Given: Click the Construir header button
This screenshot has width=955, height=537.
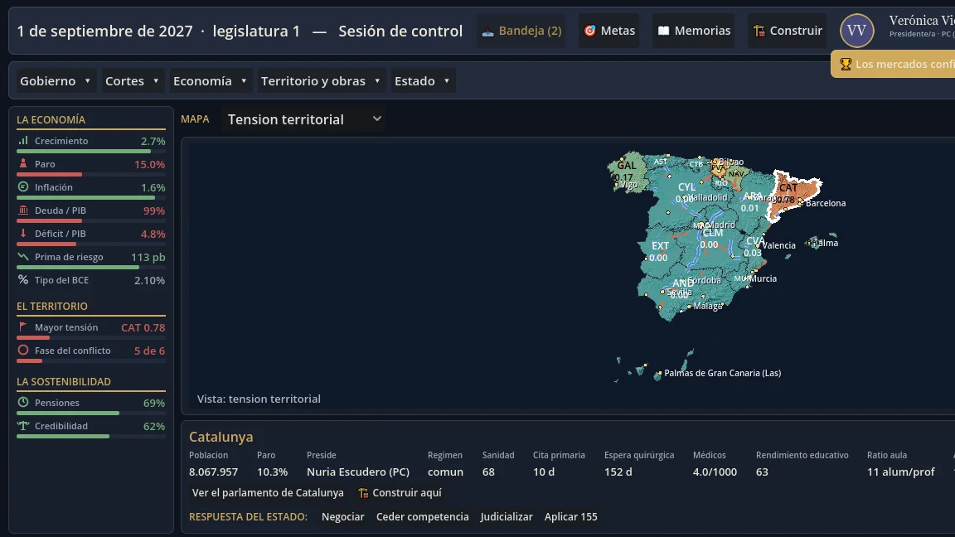Looking at the screenshot, I should coord(788,31).
